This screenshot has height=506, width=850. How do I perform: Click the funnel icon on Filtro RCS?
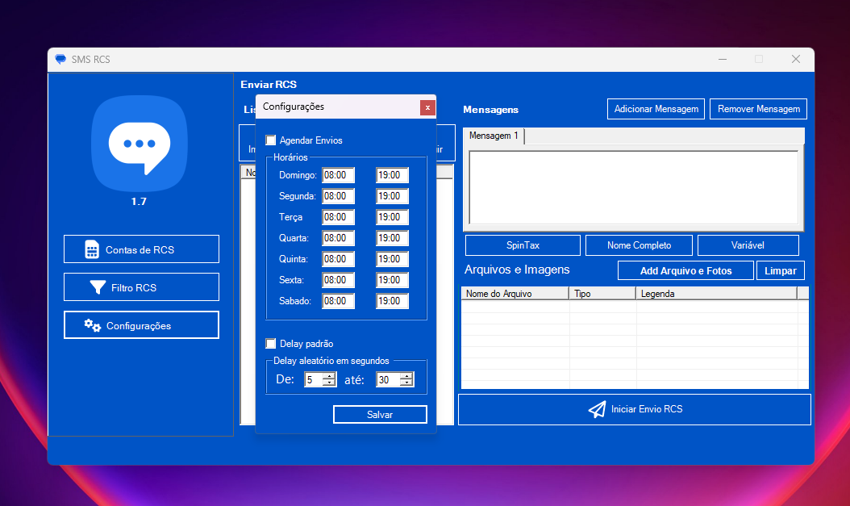coord(98,287)
